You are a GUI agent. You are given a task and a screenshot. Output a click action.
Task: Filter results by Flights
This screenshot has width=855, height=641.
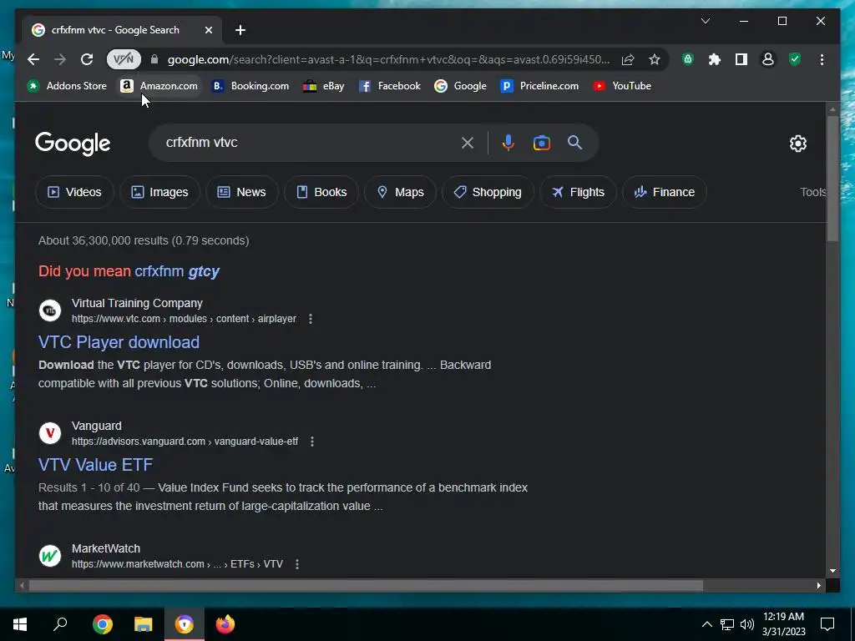click(578, 192)
